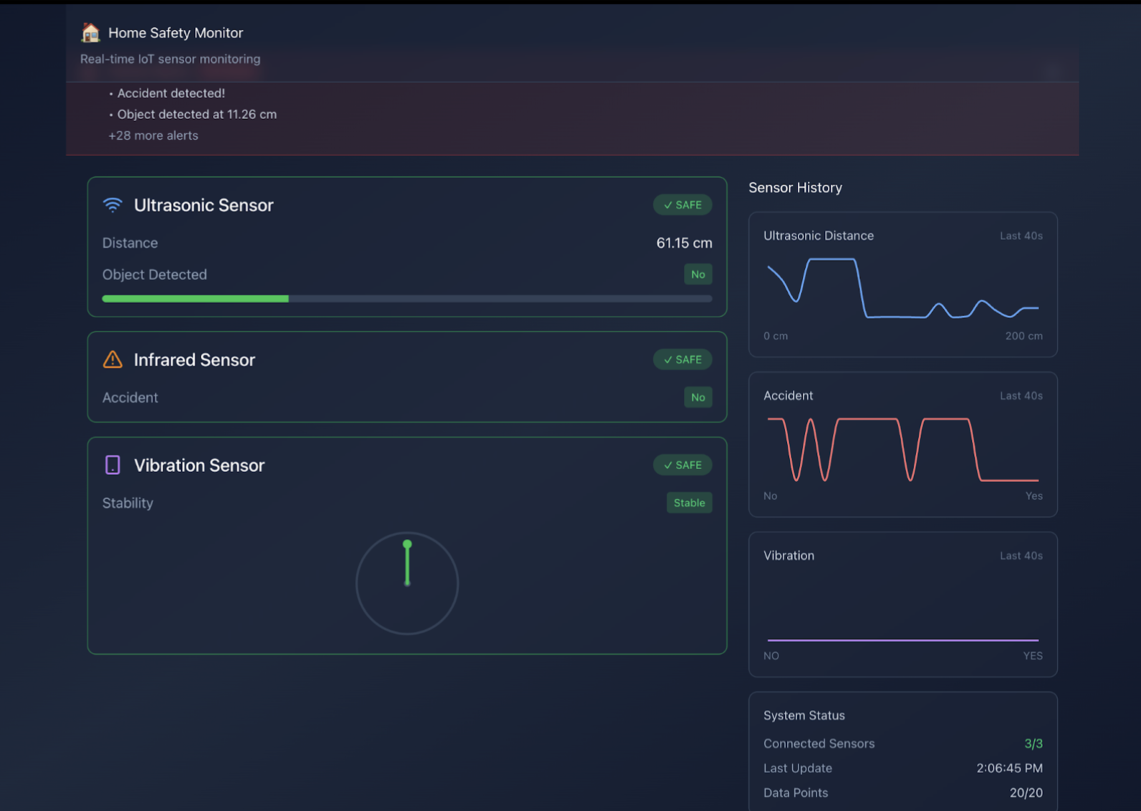Screen dimensions: 1141x811
Task: Click the purple Vibration history line
Action: [902, 640]
